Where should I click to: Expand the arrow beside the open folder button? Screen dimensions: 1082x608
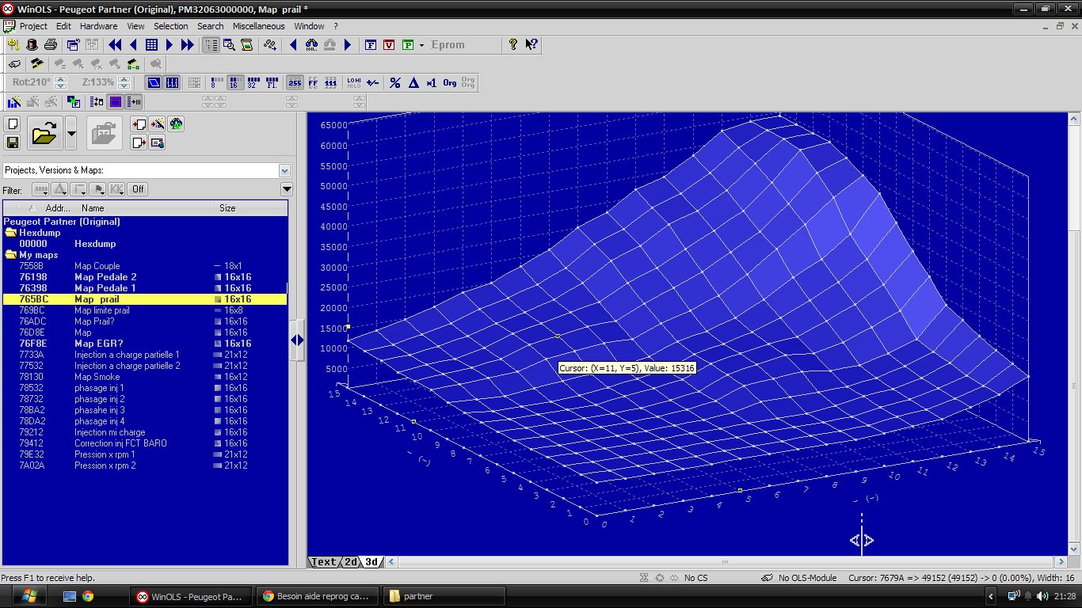[71, 133]
